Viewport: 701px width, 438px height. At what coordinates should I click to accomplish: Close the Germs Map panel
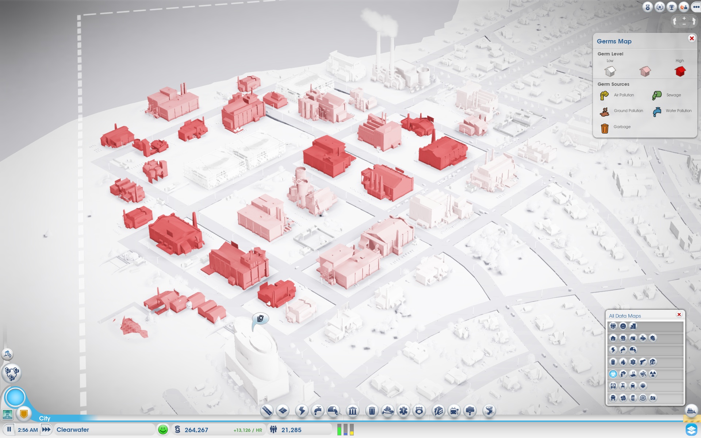pyautogui.click(x=692, y=38)
